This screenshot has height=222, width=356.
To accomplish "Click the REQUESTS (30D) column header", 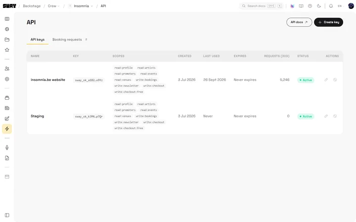I will 276,56.
